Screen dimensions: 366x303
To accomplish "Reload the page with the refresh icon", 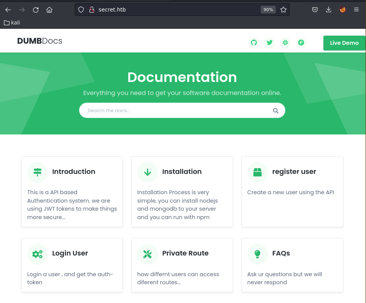I will click(36, 10).
